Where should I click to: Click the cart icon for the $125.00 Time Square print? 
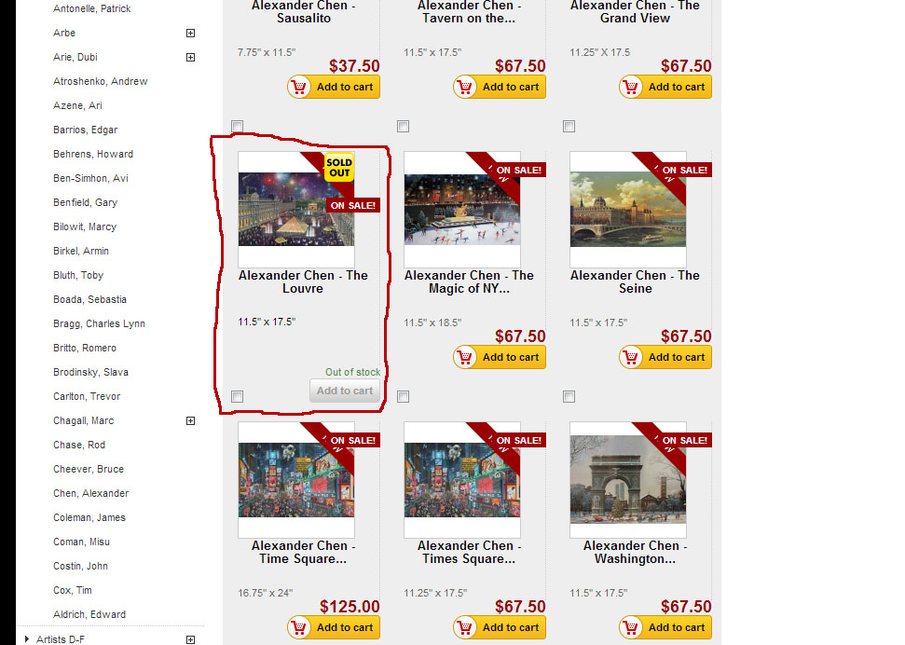(x=299, y=627)
